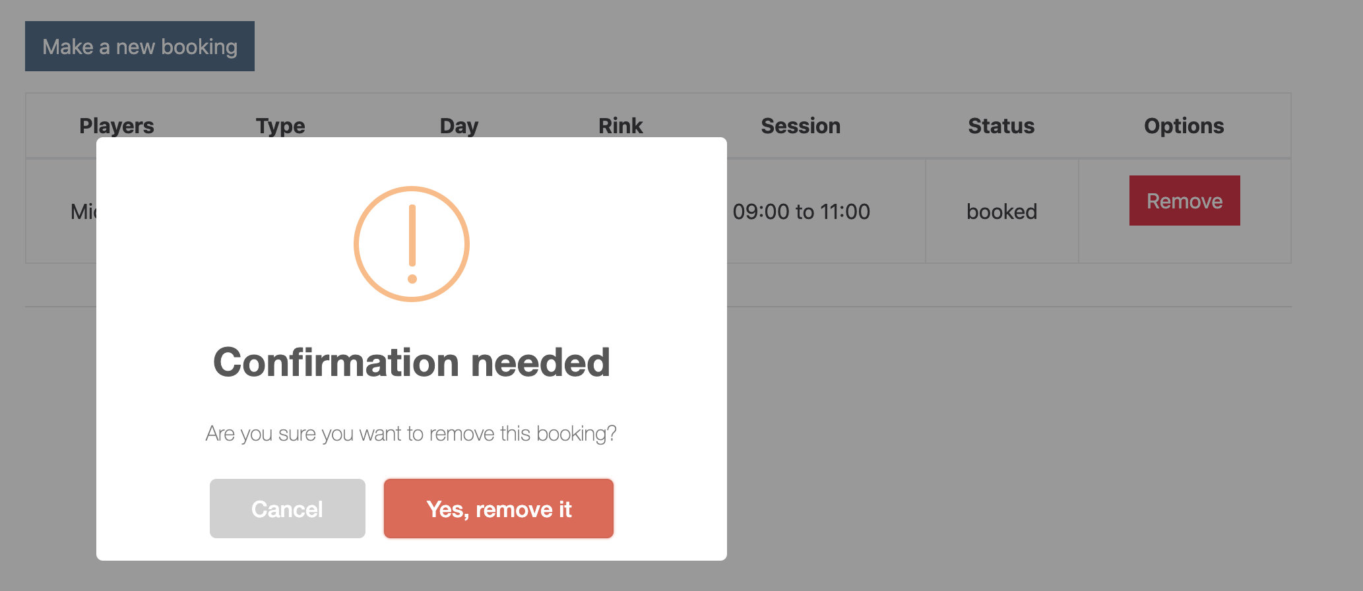Screen dimensions: 1363x591
Task: Click the Confirmation needed heading
Action: point(412,363)
